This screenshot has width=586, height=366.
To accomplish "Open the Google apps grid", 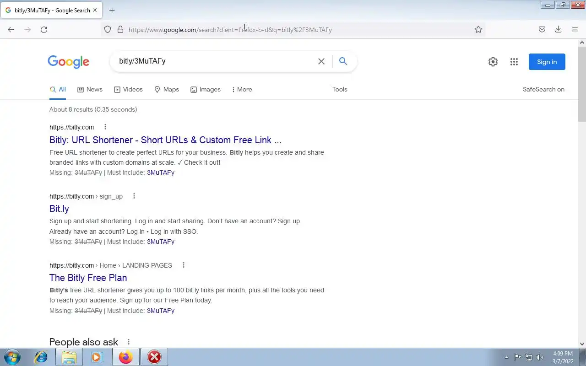I will coord(514,62).
